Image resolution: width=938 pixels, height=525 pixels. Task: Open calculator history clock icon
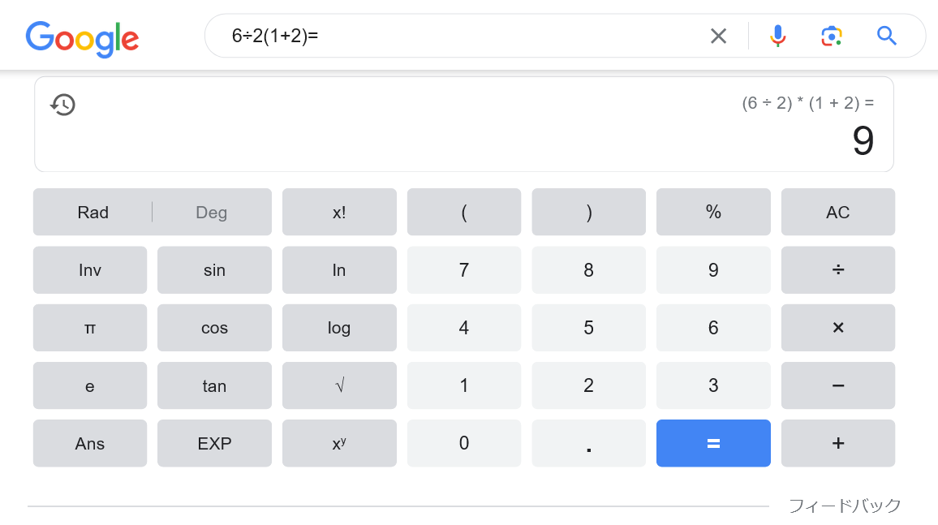coord(62,105)
